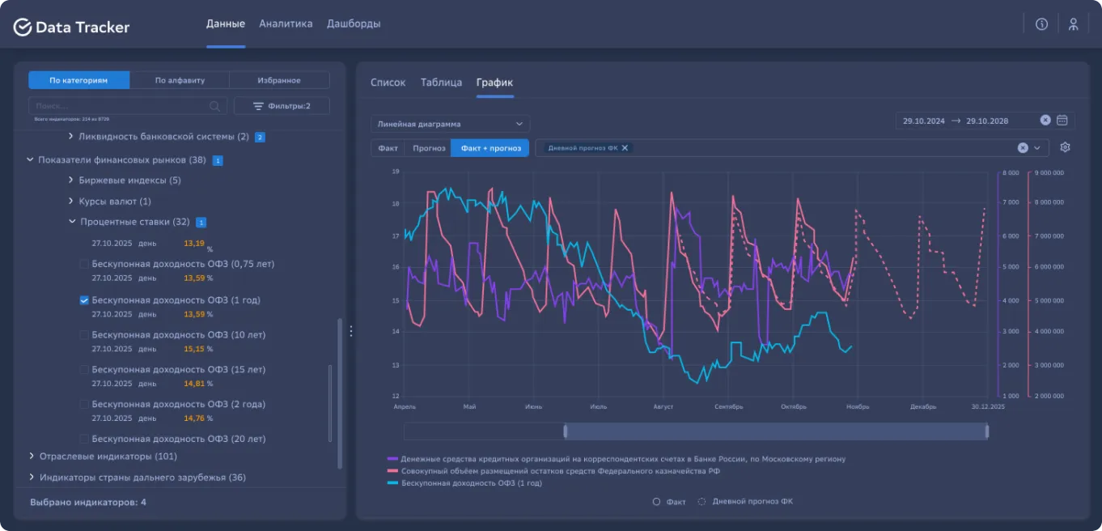
Task: Open the Линейная диаграмма chart type dropdown
Action: click(450, 124)
